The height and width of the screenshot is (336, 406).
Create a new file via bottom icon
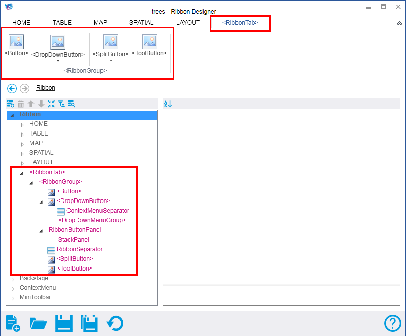pos(13,323)
